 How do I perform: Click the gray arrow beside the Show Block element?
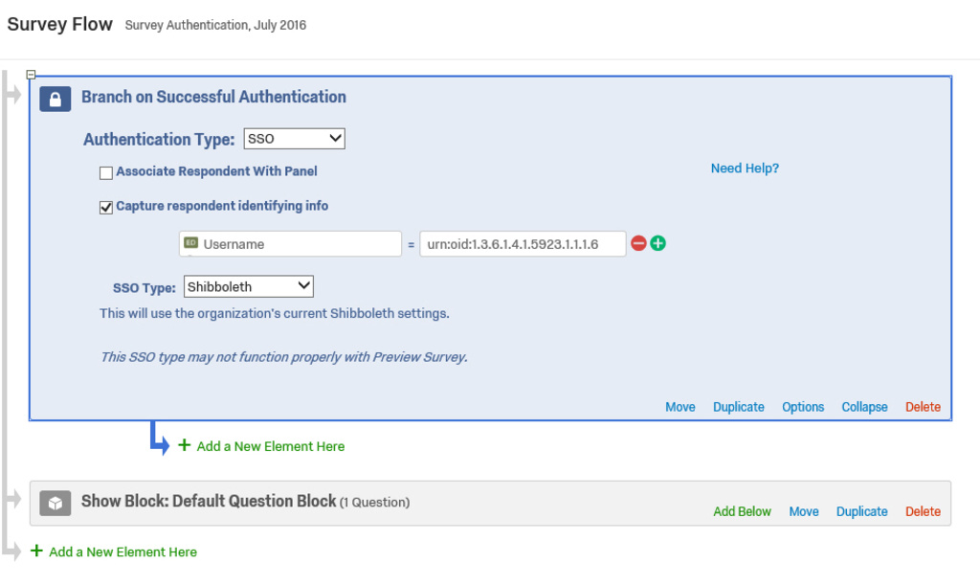coord(11,498)
